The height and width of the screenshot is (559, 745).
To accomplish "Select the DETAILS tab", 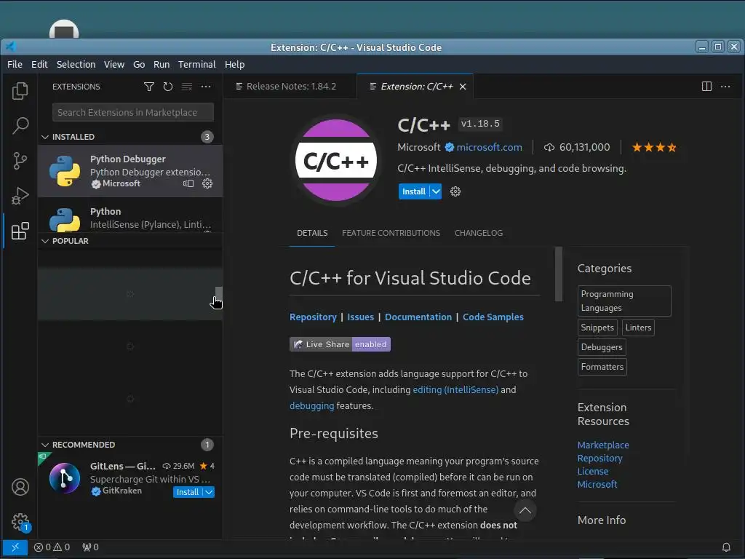I will [x=312, y=233].
